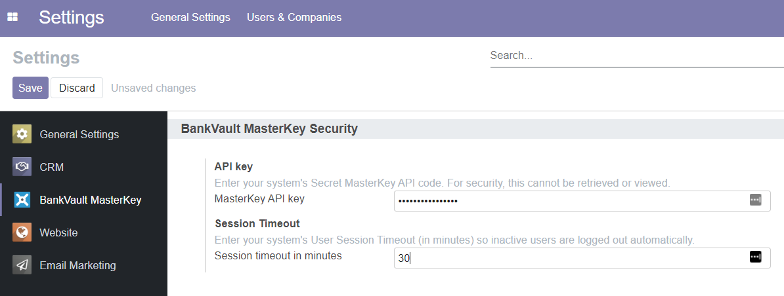784x296 pixels.
Task: Click password manager icon in Session timeout field
Action: (755, 257)
